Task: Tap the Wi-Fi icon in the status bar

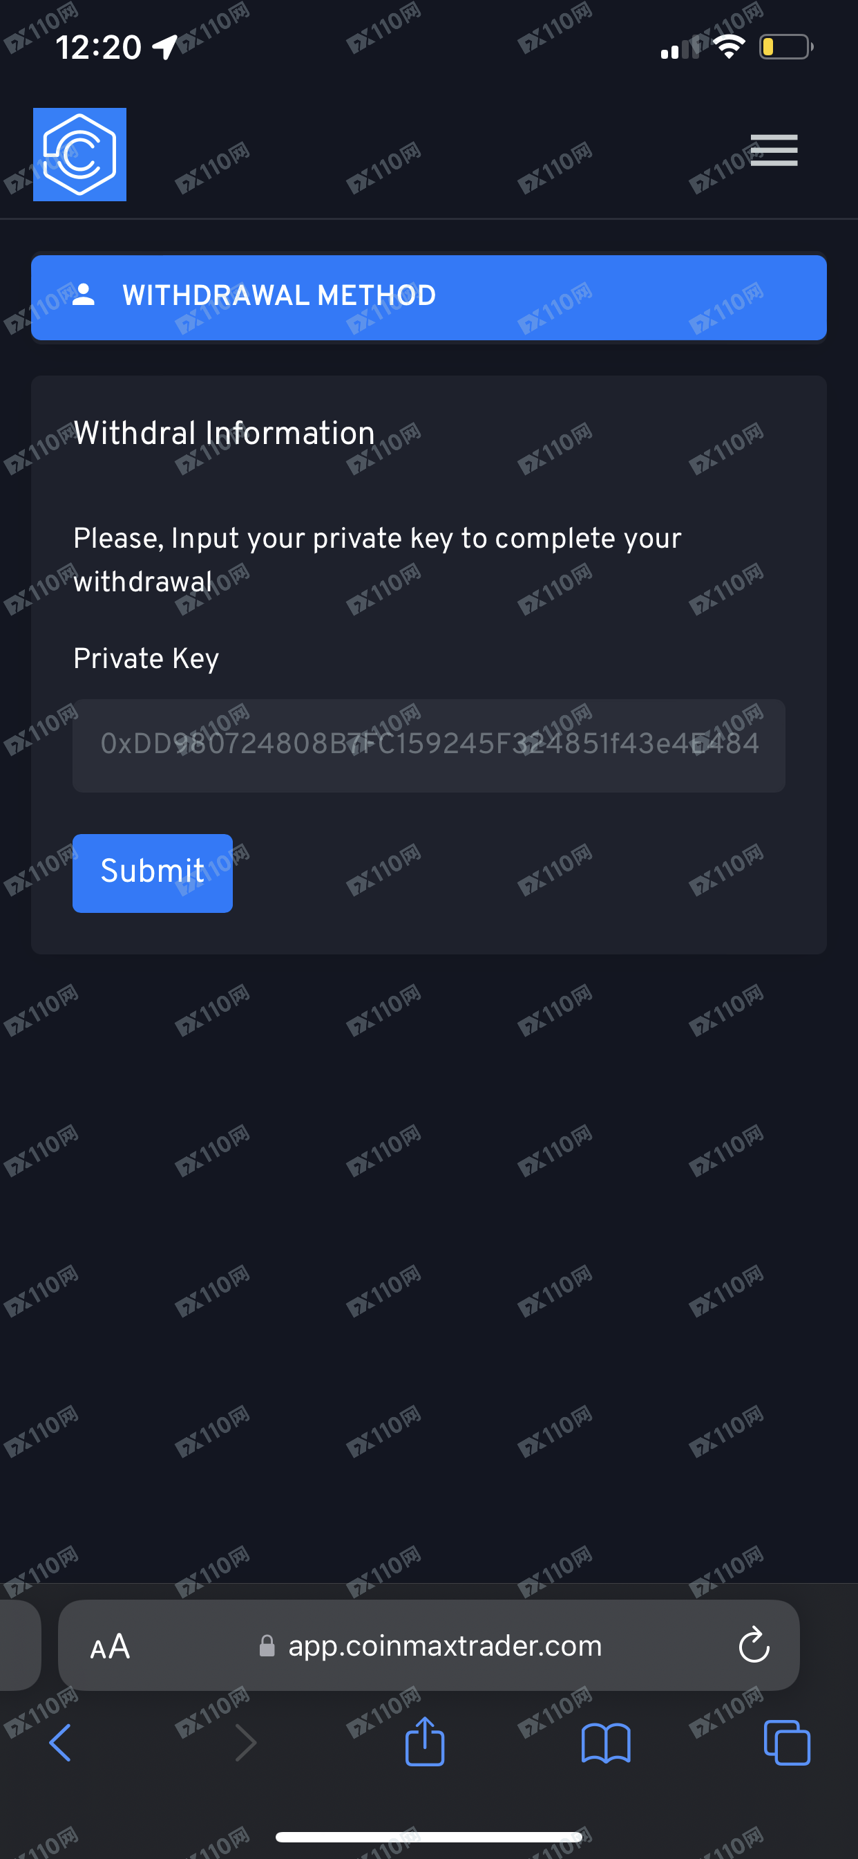Action: [x=729, y=48]
